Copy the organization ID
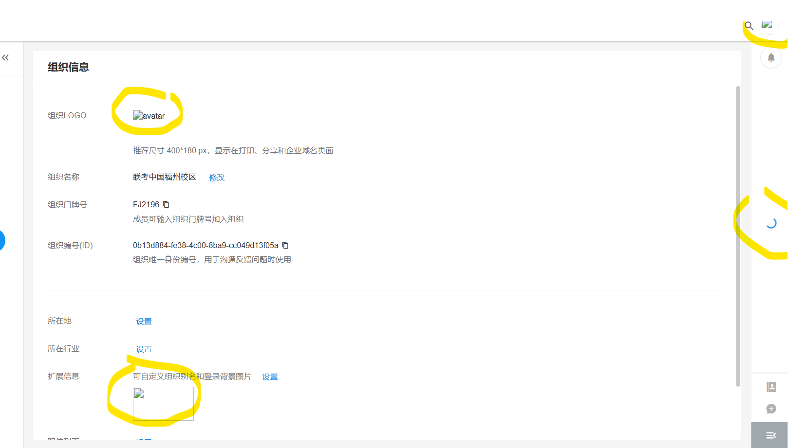 285,245
